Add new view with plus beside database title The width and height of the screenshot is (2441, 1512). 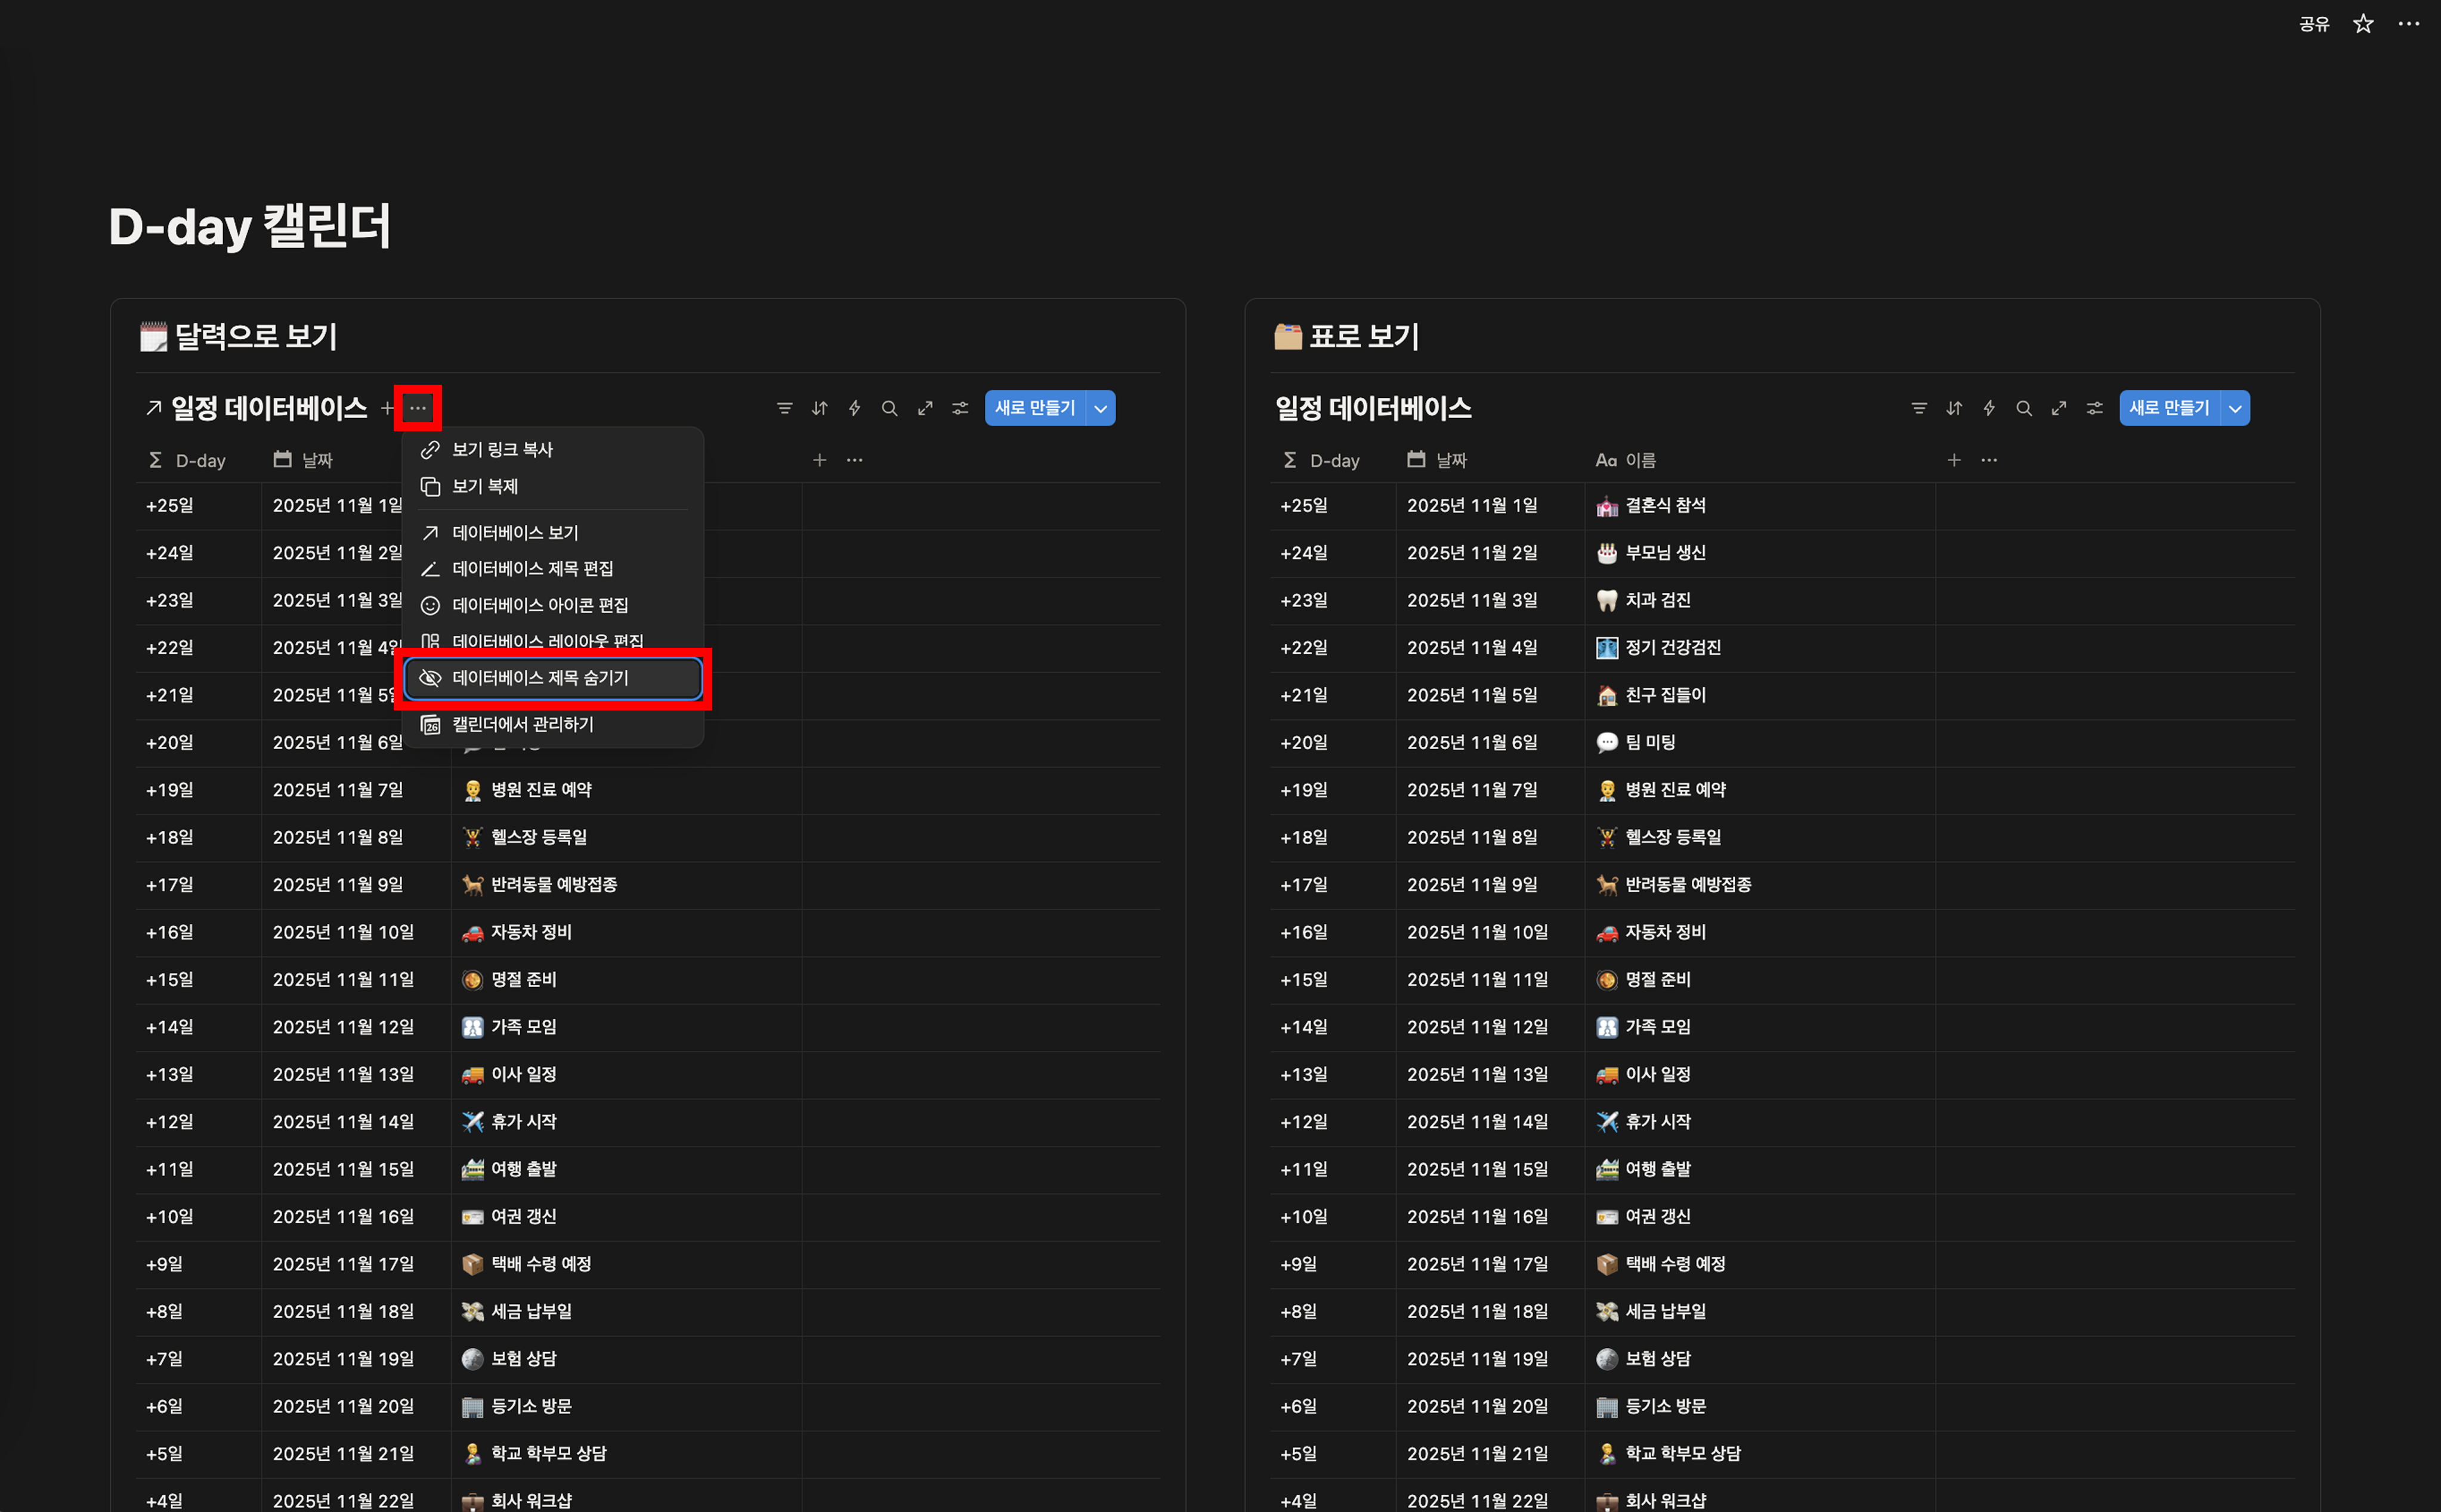tap(387, 408)
